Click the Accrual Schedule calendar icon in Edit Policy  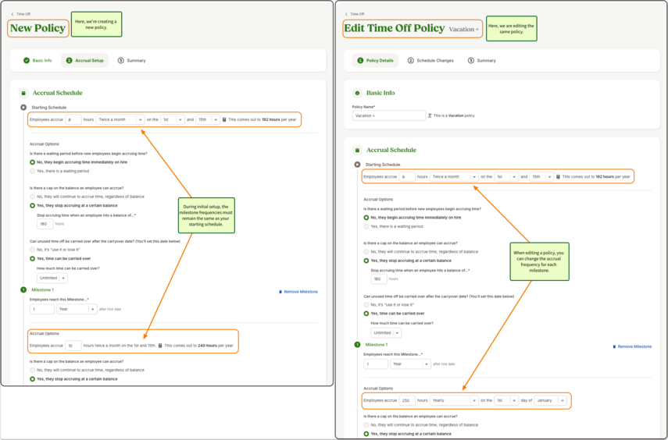pyautogui.click(x=357, y=150)
